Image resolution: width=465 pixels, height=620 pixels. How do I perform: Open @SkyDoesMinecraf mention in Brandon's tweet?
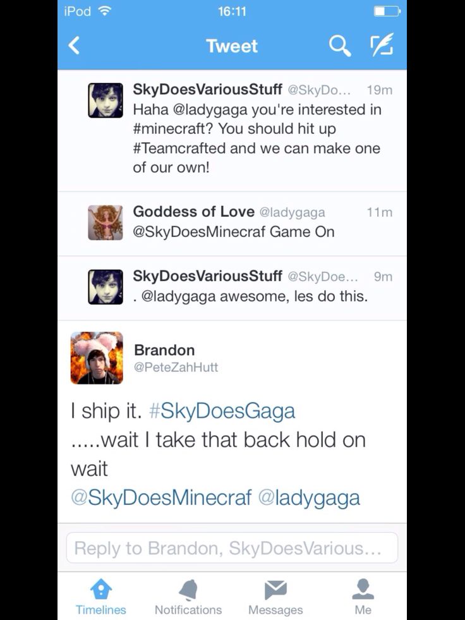point(161,497)
